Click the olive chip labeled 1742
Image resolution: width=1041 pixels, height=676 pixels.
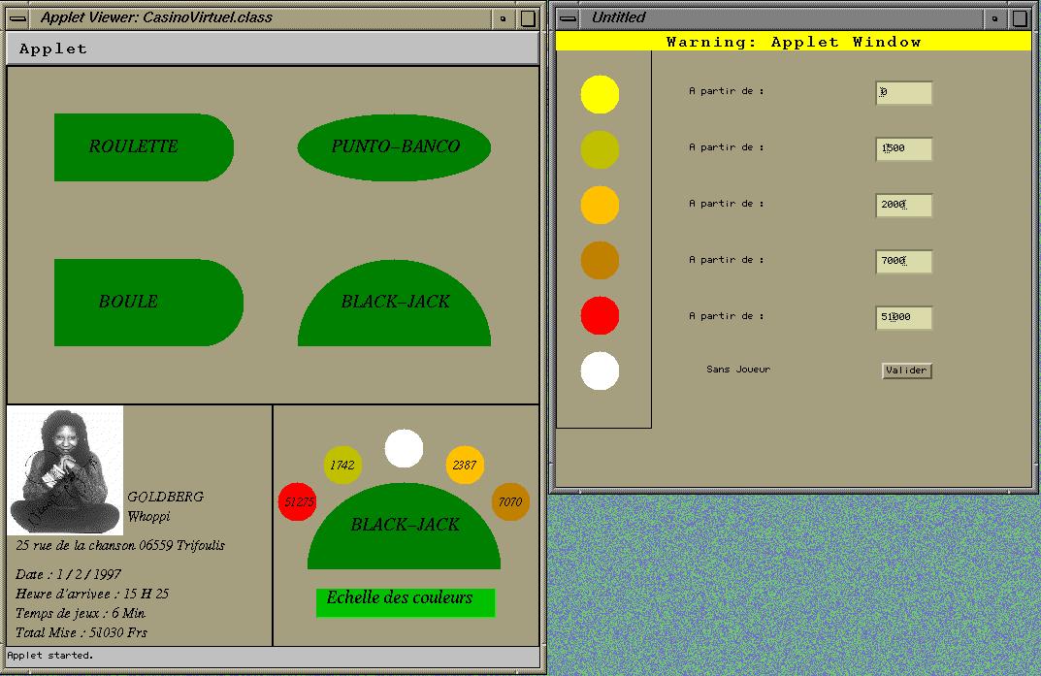tap(342, 466)
